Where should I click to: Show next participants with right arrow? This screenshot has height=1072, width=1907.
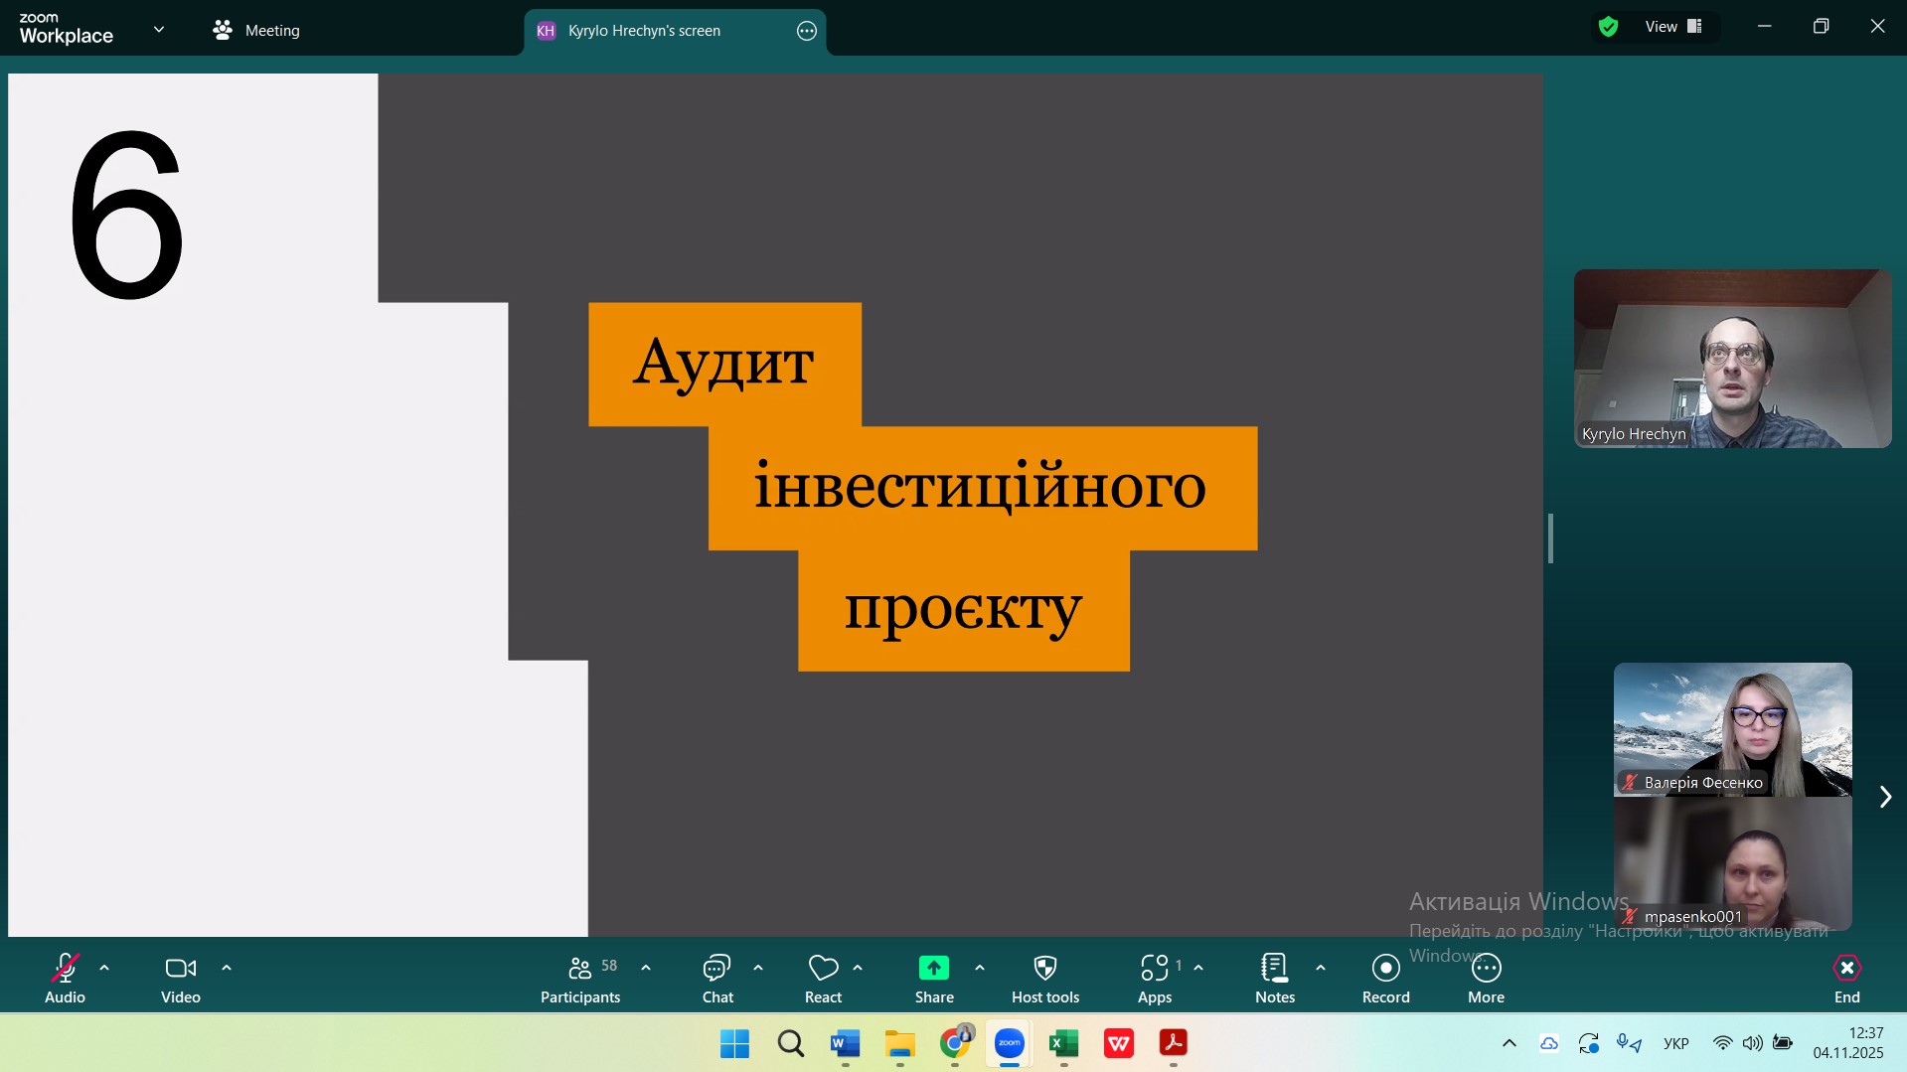(x=1885, y=797)
